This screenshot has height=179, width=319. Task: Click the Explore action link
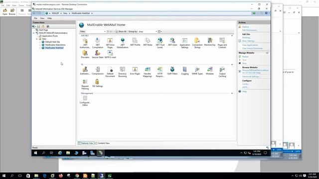(245, 27)
